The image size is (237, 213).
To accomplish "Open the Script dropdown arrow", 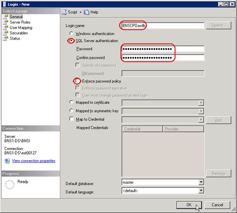I will pos(81,12).
